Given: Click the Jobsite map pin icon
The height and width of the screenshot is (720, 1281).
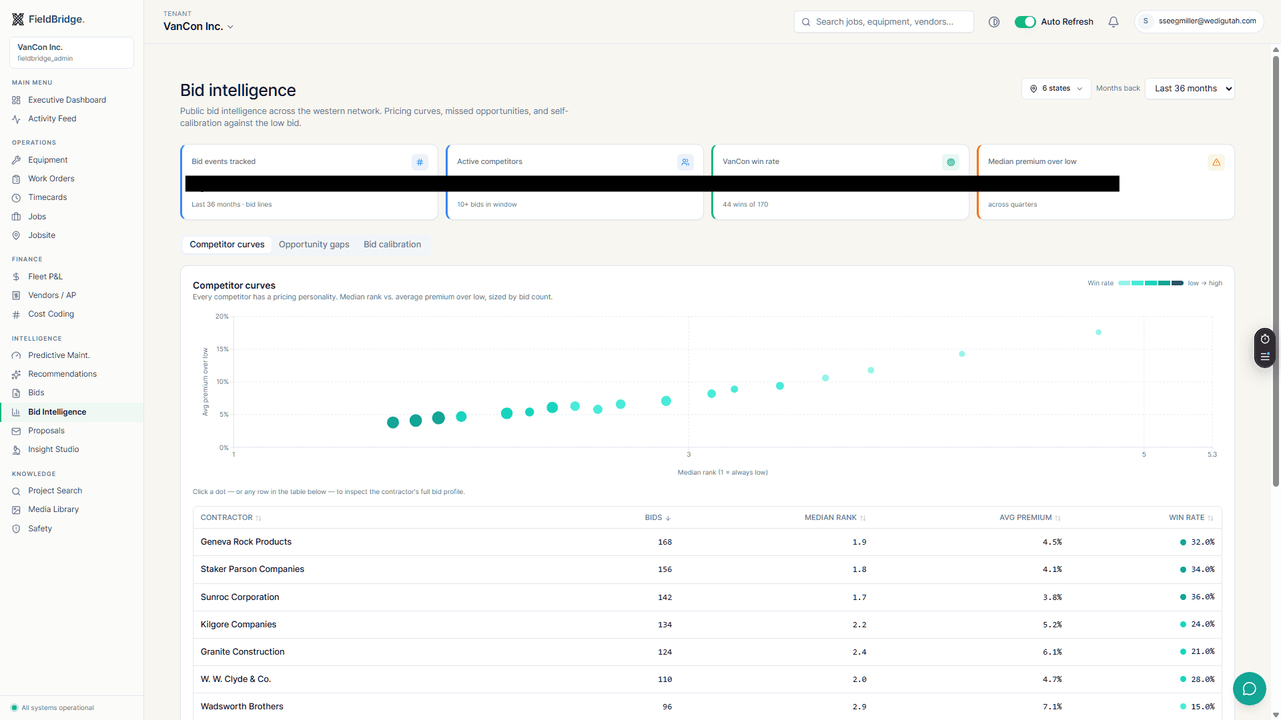Looking at the screenshot, I should [16, 235].
